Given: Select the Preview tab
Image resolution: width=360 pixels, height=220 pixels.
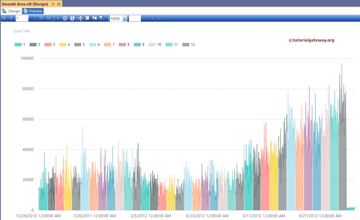Looking at the screenshot, I should click(x=32, y=11).
